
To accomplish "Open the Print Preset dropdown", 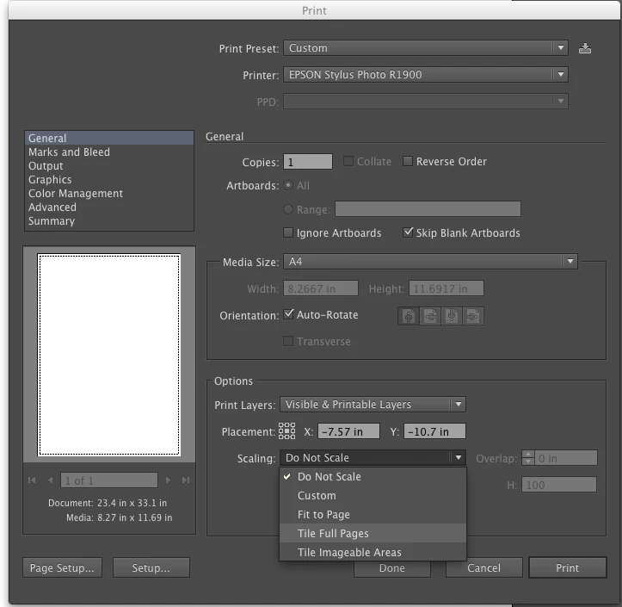I will click(425, 48).
